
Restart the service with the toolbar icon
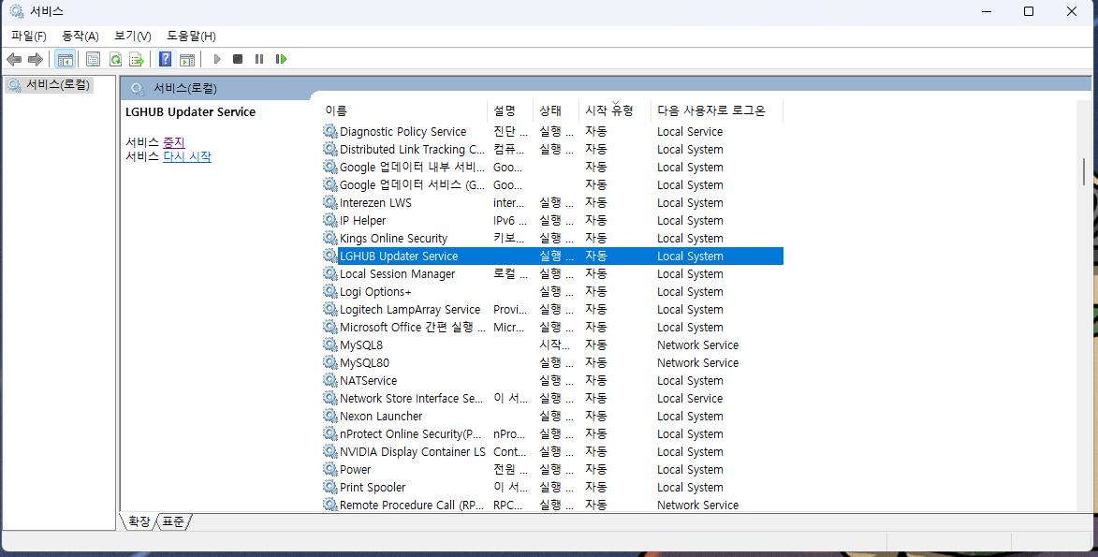(x=281, y=58)
